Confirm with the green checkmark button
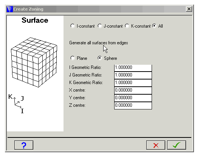 [177, 145]
